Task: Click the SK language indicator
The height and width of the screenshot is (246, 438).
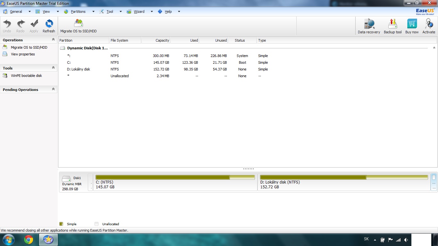Action: [x=366, y=239]
